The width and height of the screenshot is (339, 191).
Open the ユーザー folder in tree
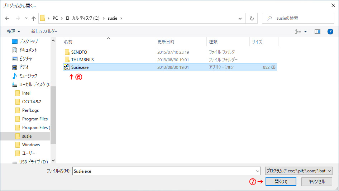(28, 153)
